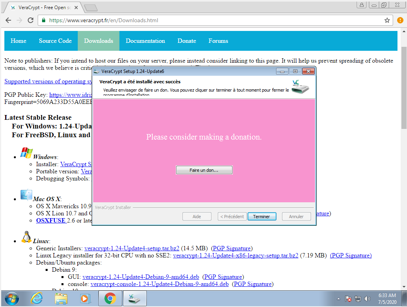
Task: Click scrollbar up arrow
Action: point(404,31)
